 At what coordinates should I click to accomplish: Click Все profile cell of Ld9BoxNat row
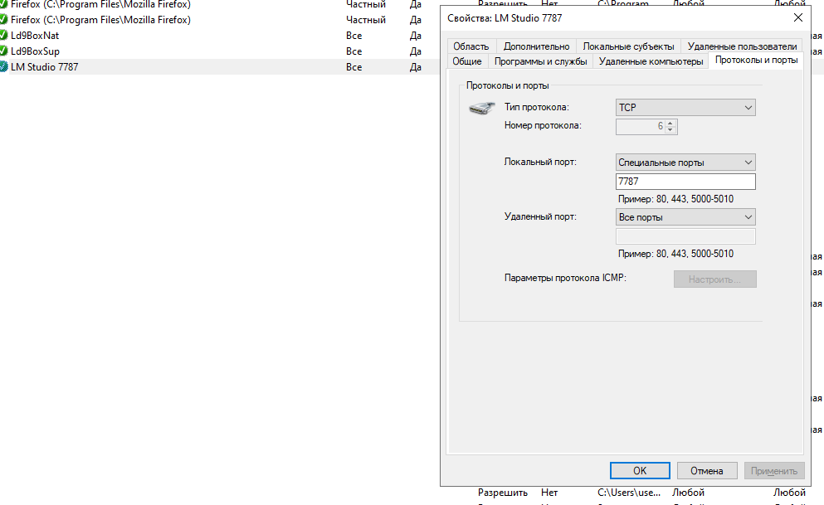[353, 35]
